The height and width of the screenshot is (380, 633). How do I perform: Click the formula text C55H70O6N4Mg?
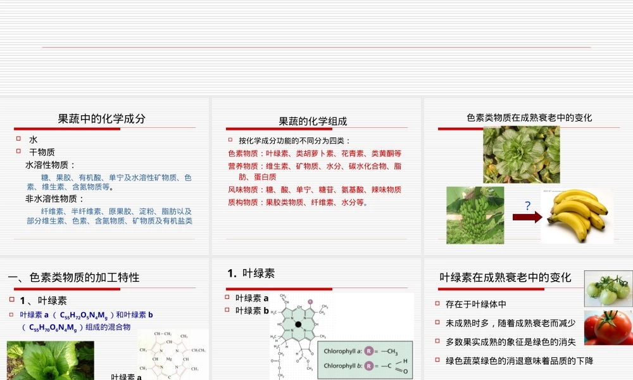click(53, 327)
